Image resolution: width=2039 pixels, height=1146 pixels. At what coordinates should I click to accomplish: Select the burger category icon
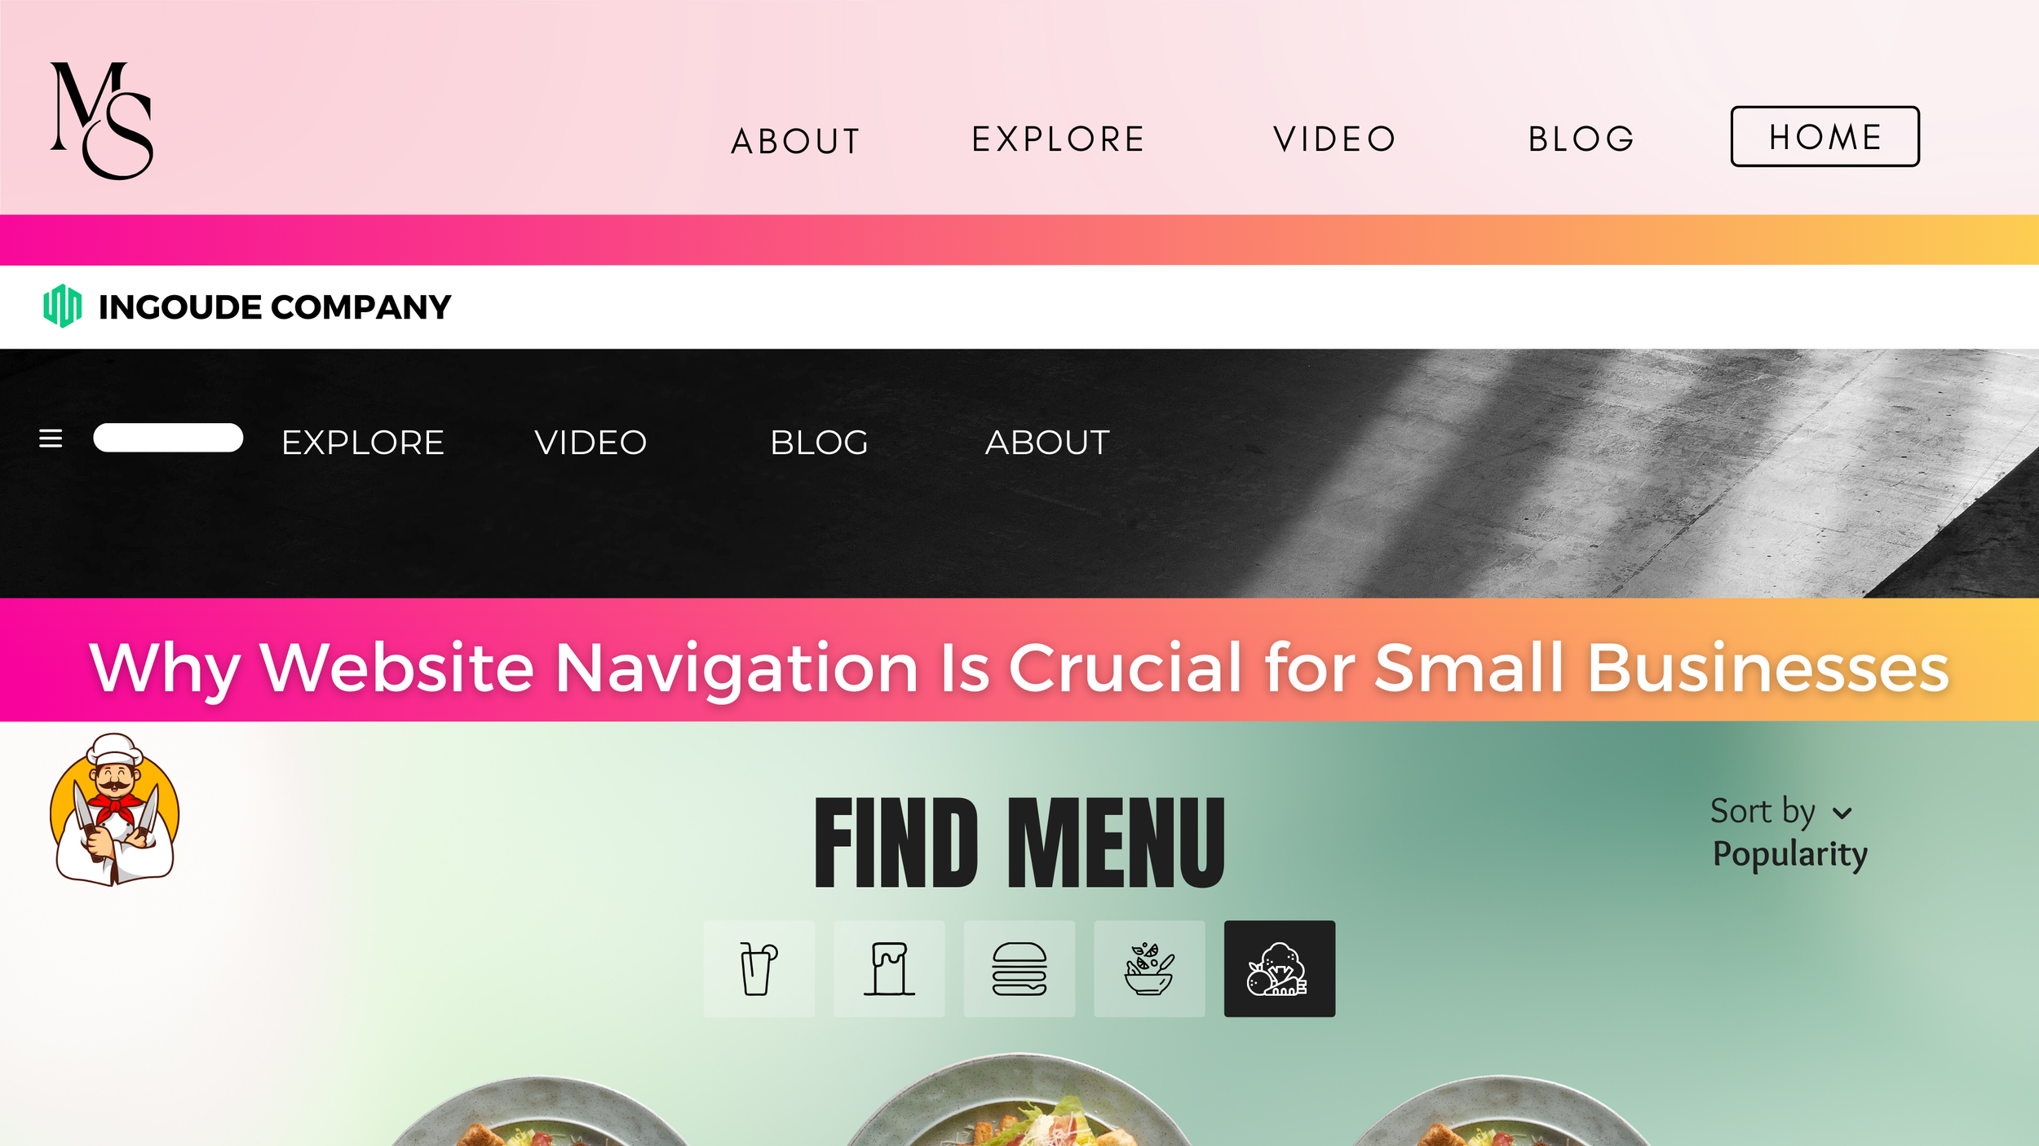[x=1019, y=968]
